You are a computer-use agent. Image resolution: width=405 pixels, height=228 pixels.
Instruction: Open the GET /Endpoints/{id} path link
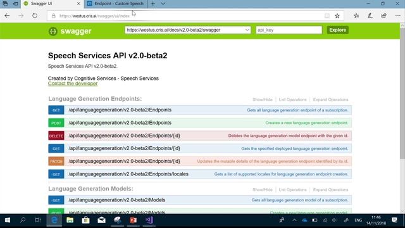click(124, 148)
